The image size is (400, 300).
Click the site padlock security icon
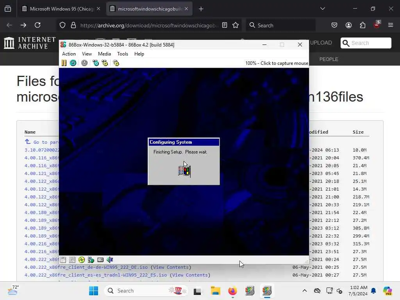[73, 25]
